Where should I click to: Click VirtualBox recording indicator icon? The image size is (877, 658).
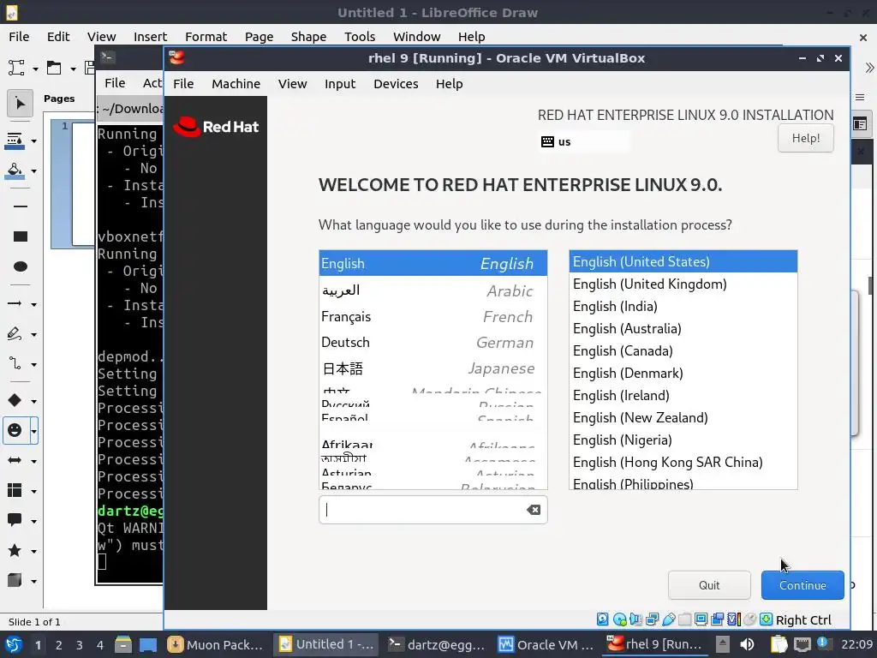(717, 619)
